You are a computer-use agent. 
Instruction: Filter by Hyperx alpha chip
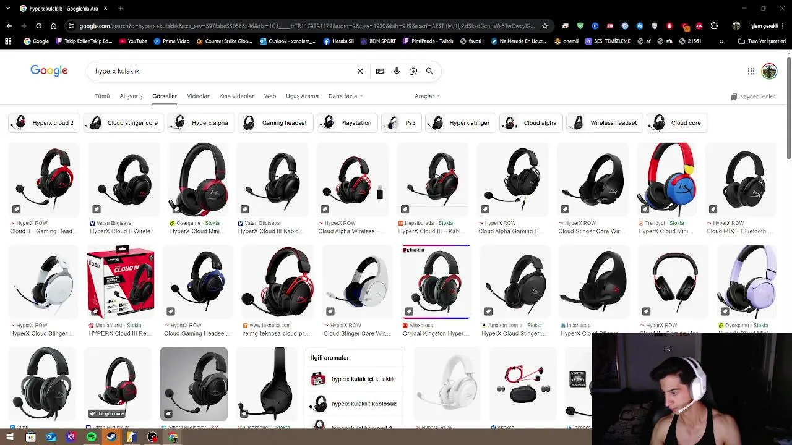coord(200,123)
